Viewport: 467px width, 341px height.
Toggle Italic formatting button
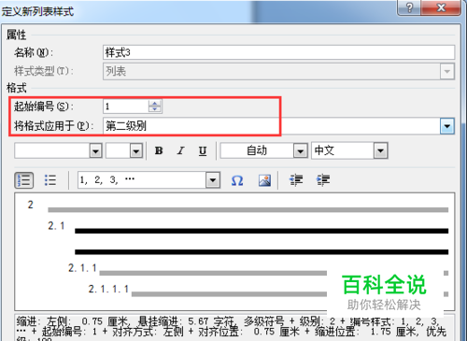tap(180, 150)
